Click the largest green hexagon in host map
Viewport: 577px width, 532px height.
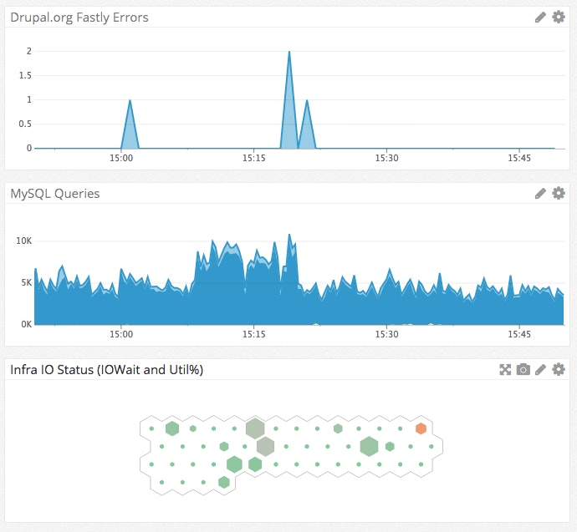(x=369, y=446)
